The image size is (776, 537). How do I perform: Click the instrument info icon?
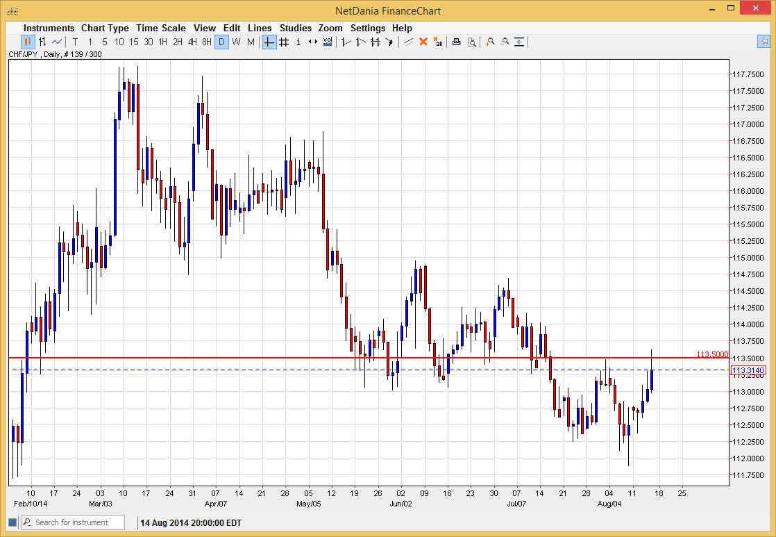[x=298, y=42]
